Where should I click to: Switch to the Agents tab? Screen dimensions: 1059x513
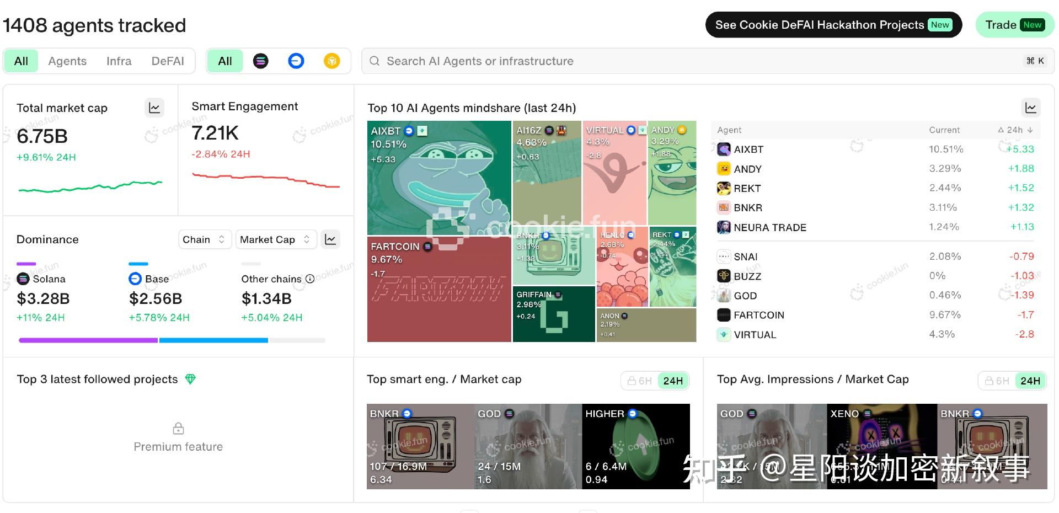(67, 61)
